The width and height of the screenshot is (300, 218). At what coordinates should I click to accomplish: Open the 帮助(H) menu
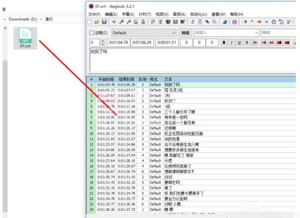pyautogui.click(x=237, y=14)
